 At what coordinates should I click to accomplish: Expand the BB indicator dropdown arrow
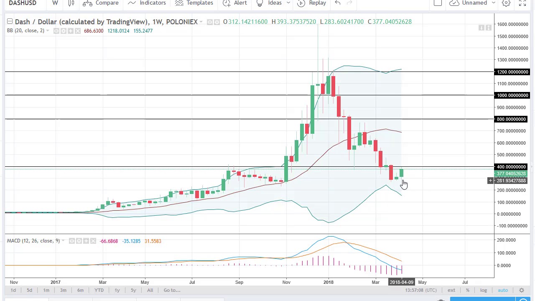pos(47,31)
